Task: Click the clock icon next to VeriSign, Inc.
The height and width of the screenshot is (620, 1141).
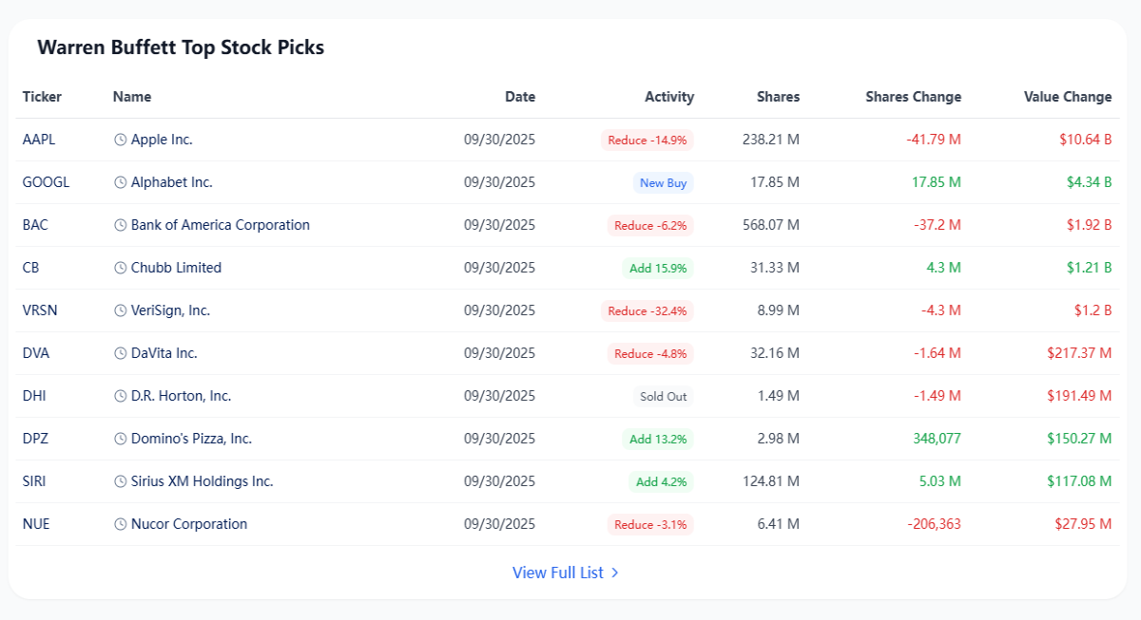Action: [x=121, y=310]
